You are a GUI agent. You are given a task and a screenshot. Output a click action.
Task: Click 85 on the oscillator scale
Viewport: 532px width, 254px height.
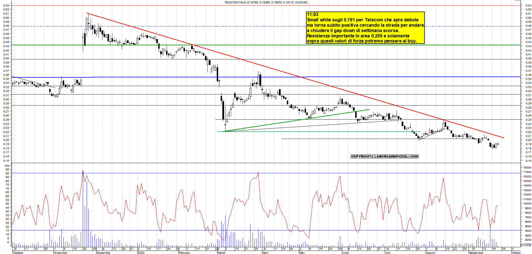tap(7, 177)
